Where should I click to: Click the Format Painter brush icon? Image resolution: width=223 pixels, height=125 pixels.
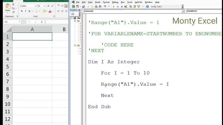13,12
